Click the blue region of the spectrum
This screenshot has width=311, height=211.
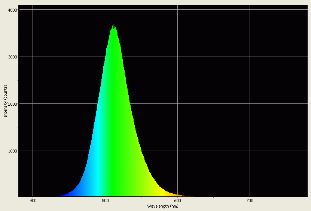[x=77, y=190]
